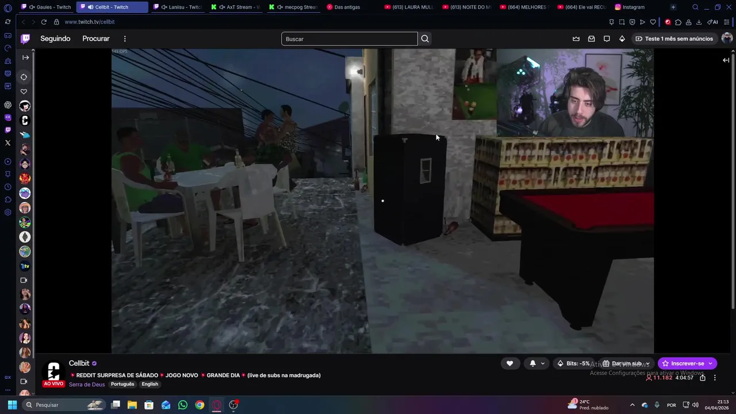Expand the followed channels sidebar
Viewport: 736px width, 414px height.
[x=25, y=57]
